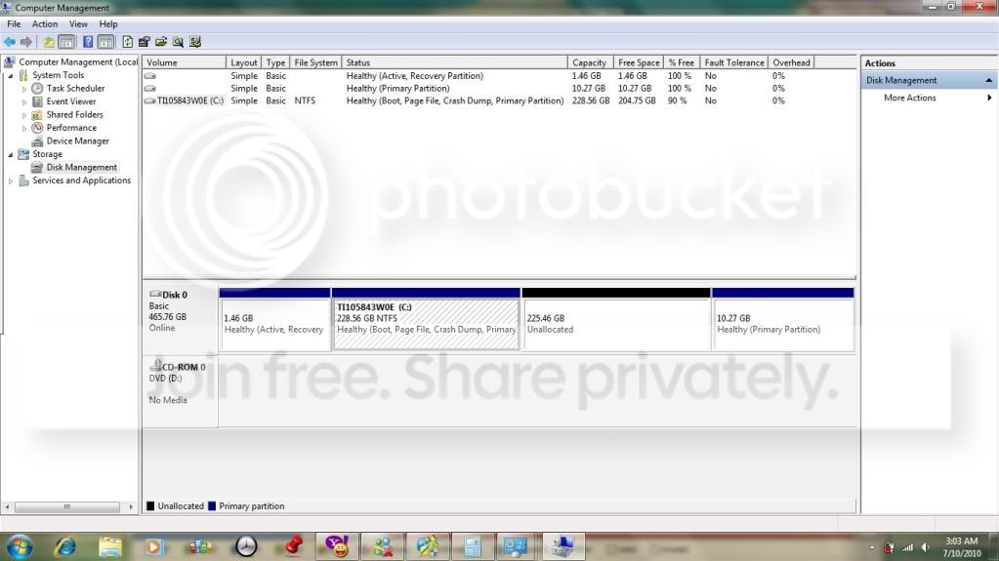The width and height of the screenshot is (999, 561).
Task: Open the Calculator taskbar icon
Action: click(472, 546)
